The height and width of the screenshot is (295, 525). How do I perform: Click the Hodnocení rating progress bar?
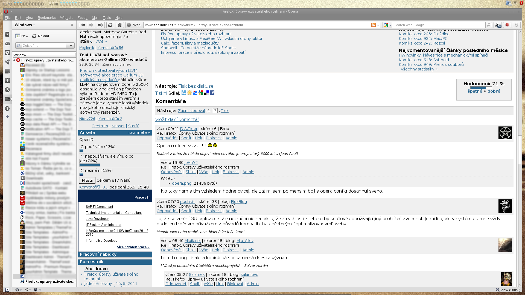[481, 88]
